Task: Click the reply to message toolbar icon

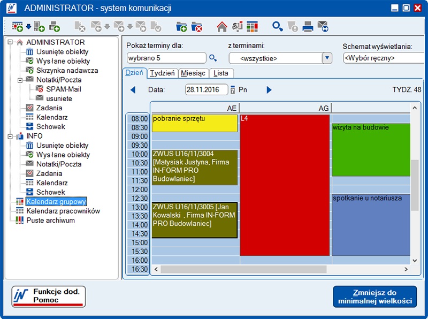Action: pyautogui.click(x=96, y=27)
